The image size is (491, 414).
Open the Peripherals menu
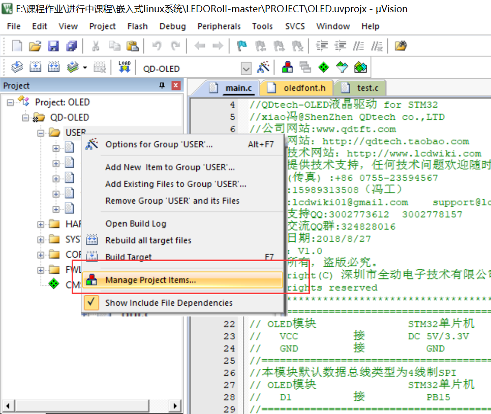pyautogui.click(x=219, y=26)
